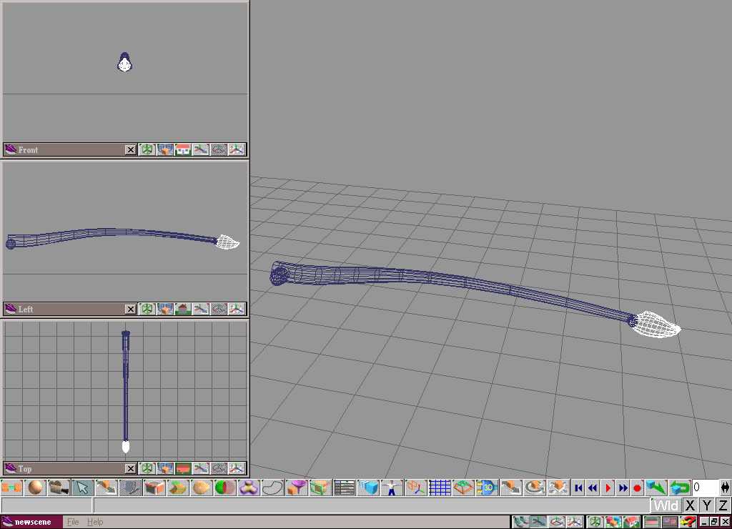Click the blue cube with green path icon

pos(656,488)
